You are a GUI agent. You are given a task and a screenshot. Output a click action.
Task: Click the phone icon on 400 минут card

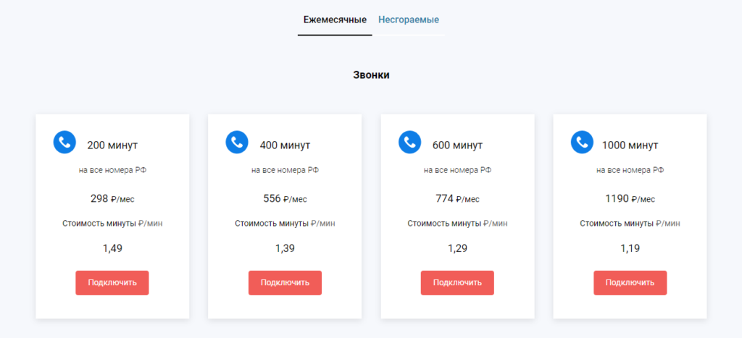click(x=237, y=142)
